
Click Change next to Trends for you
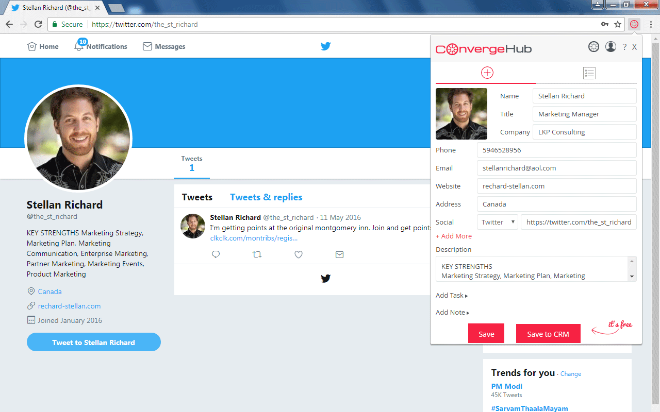coord(571,374)
